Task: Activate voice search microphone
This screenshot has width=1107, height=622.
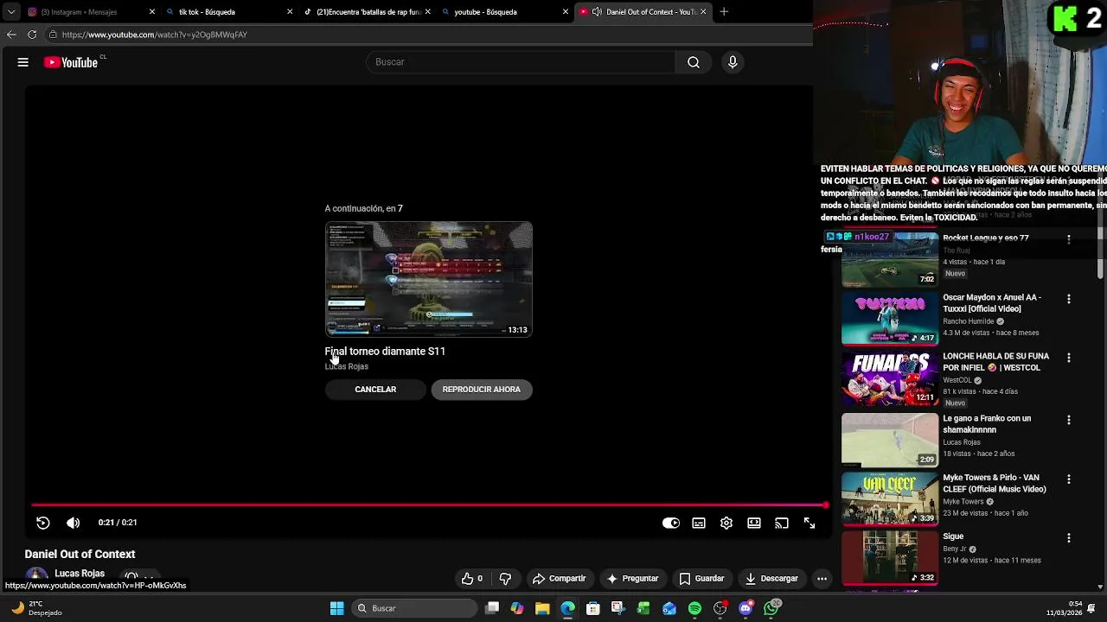Action: (733, 62)
